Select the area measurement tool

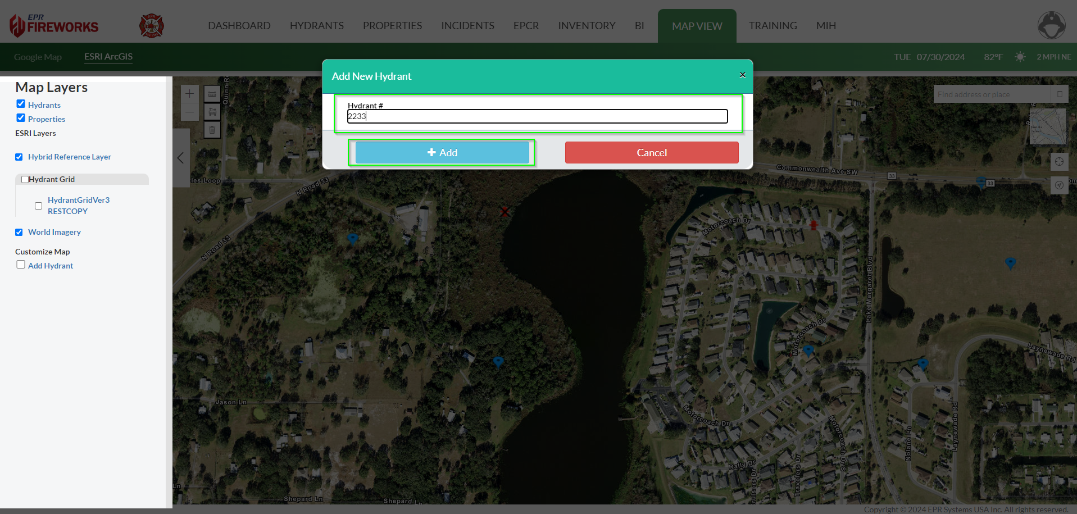tap(212, 112)
